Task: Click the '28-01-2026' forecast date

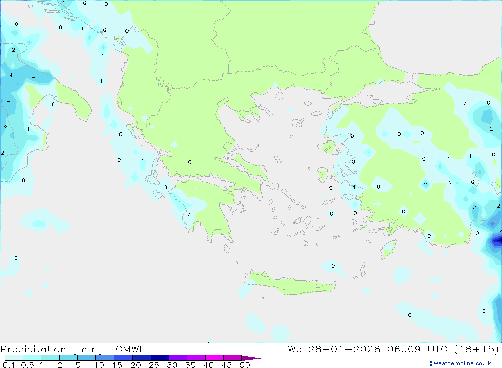Action: click(344, 349)
